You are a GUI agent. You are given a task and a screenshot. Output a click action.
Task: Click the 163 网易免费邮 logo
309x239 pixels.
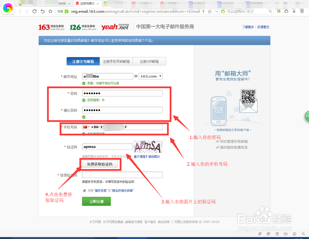[x=51, y=27]
